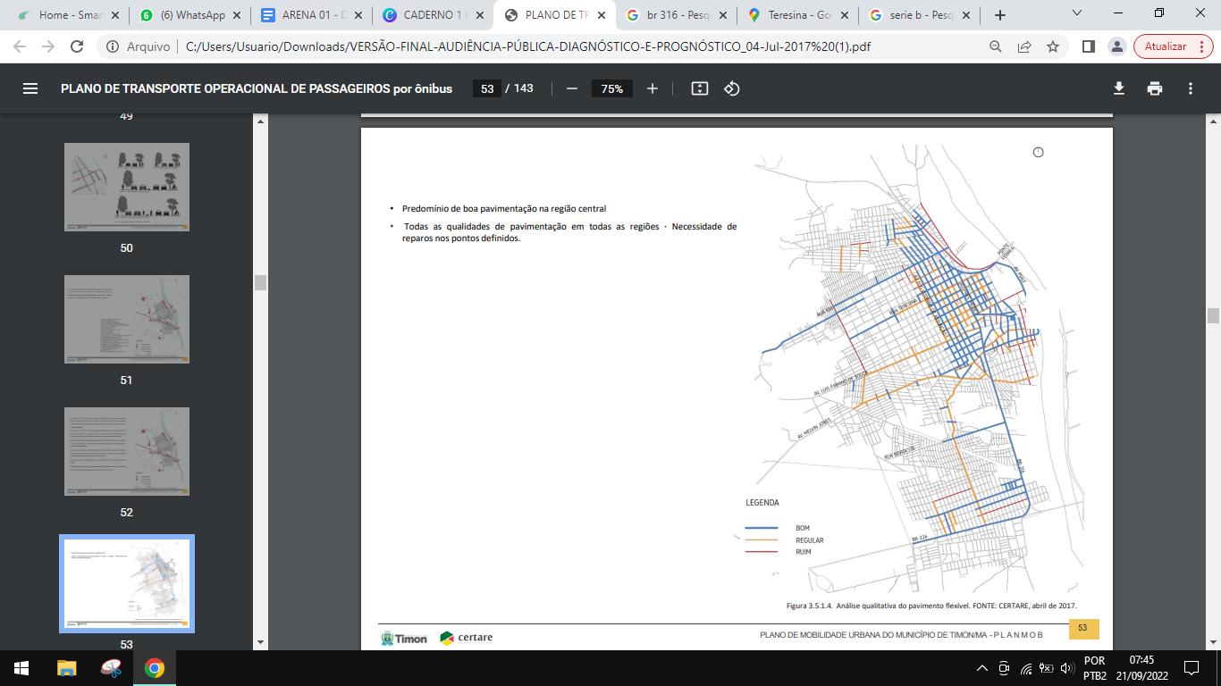
Task: Click the zoom out minus icon
Action: [572, 88]
